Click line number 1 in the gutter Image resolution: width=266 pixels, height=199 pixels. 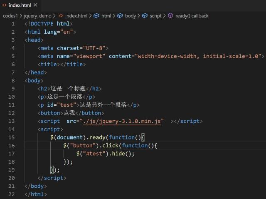pyautogui.click(x=13, y=24)
